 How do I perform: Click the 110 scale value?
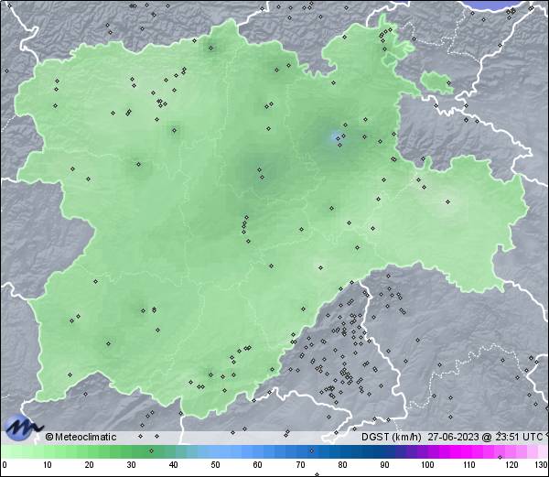(x=469, y=465)
